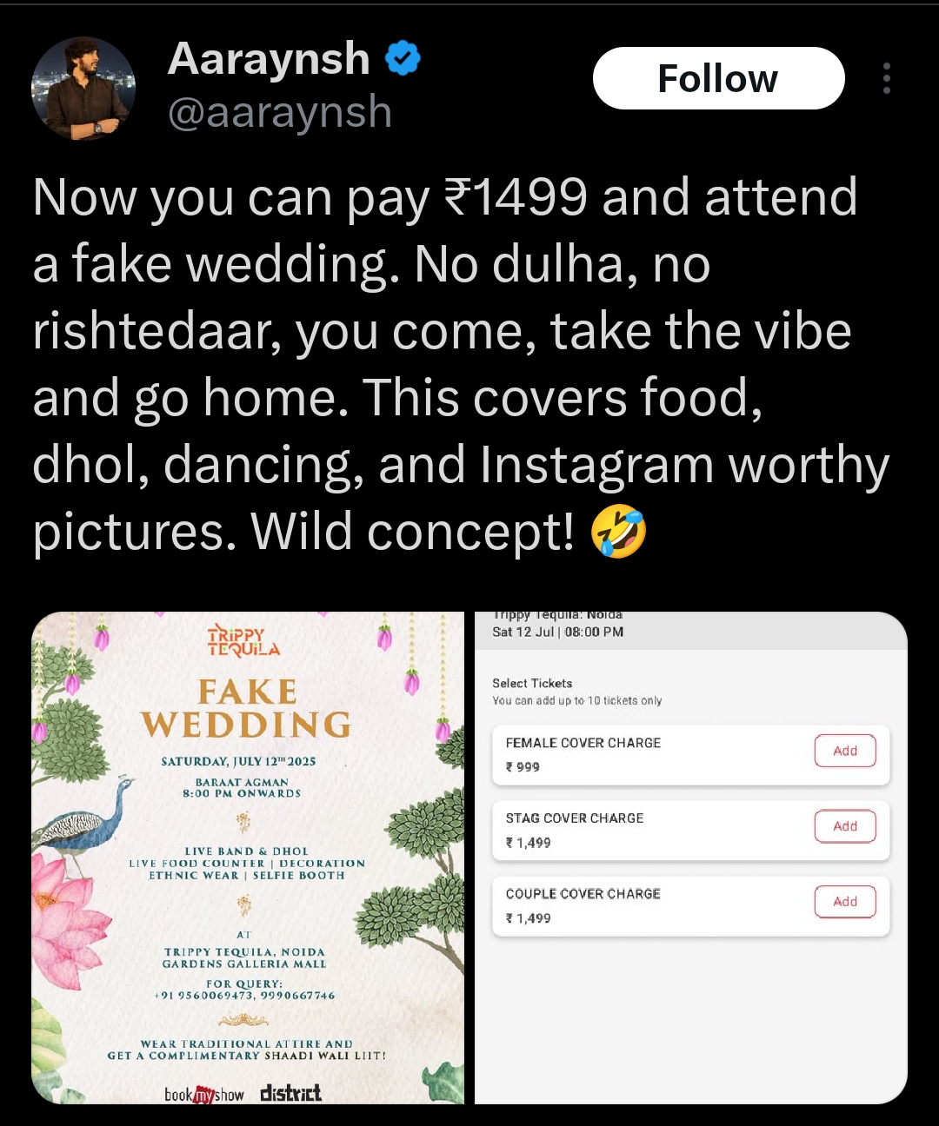Click the tweet text about fake wedding
Viewport: 939px width, 1126px height.
tap(461, 365)
